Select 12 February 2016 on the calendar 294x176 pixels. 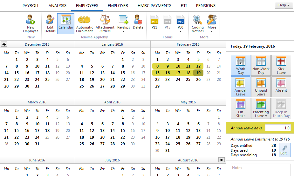[x=198, y=66]
